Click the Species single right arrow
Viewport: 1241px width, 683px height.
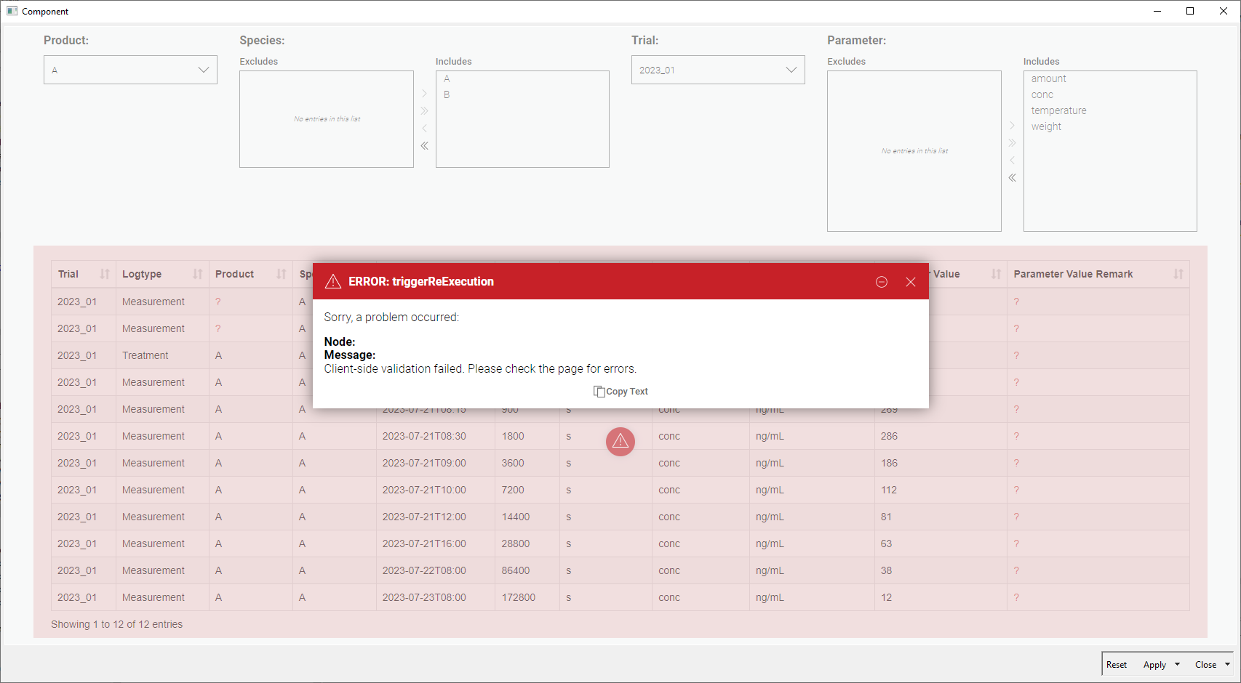point(424,94)
